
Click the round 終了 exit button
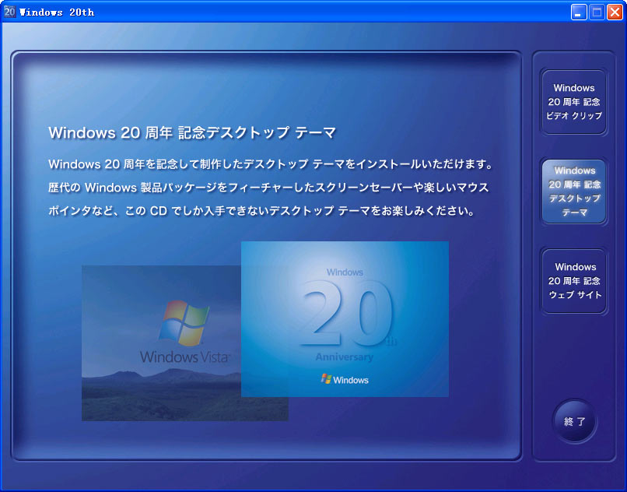[575, 421]
